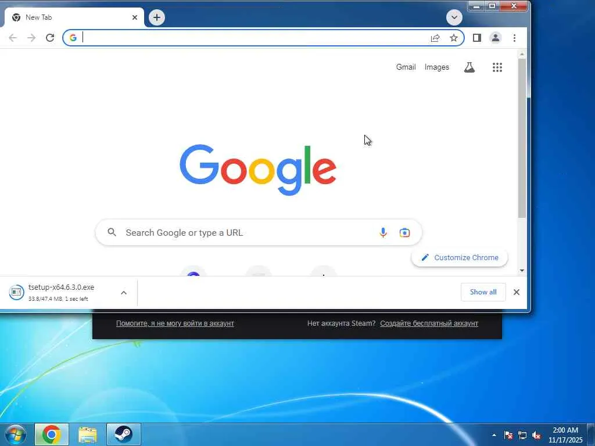Search by image with Google Lens camera
Image resolution: width=595 pixels, height=446 pixels.
click(x=404, y=232)
